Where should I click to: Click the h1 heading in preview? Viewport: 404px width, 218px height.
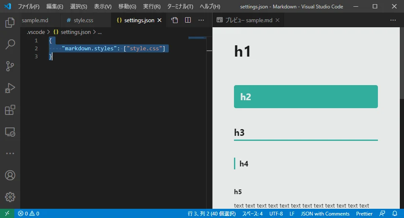242,51
